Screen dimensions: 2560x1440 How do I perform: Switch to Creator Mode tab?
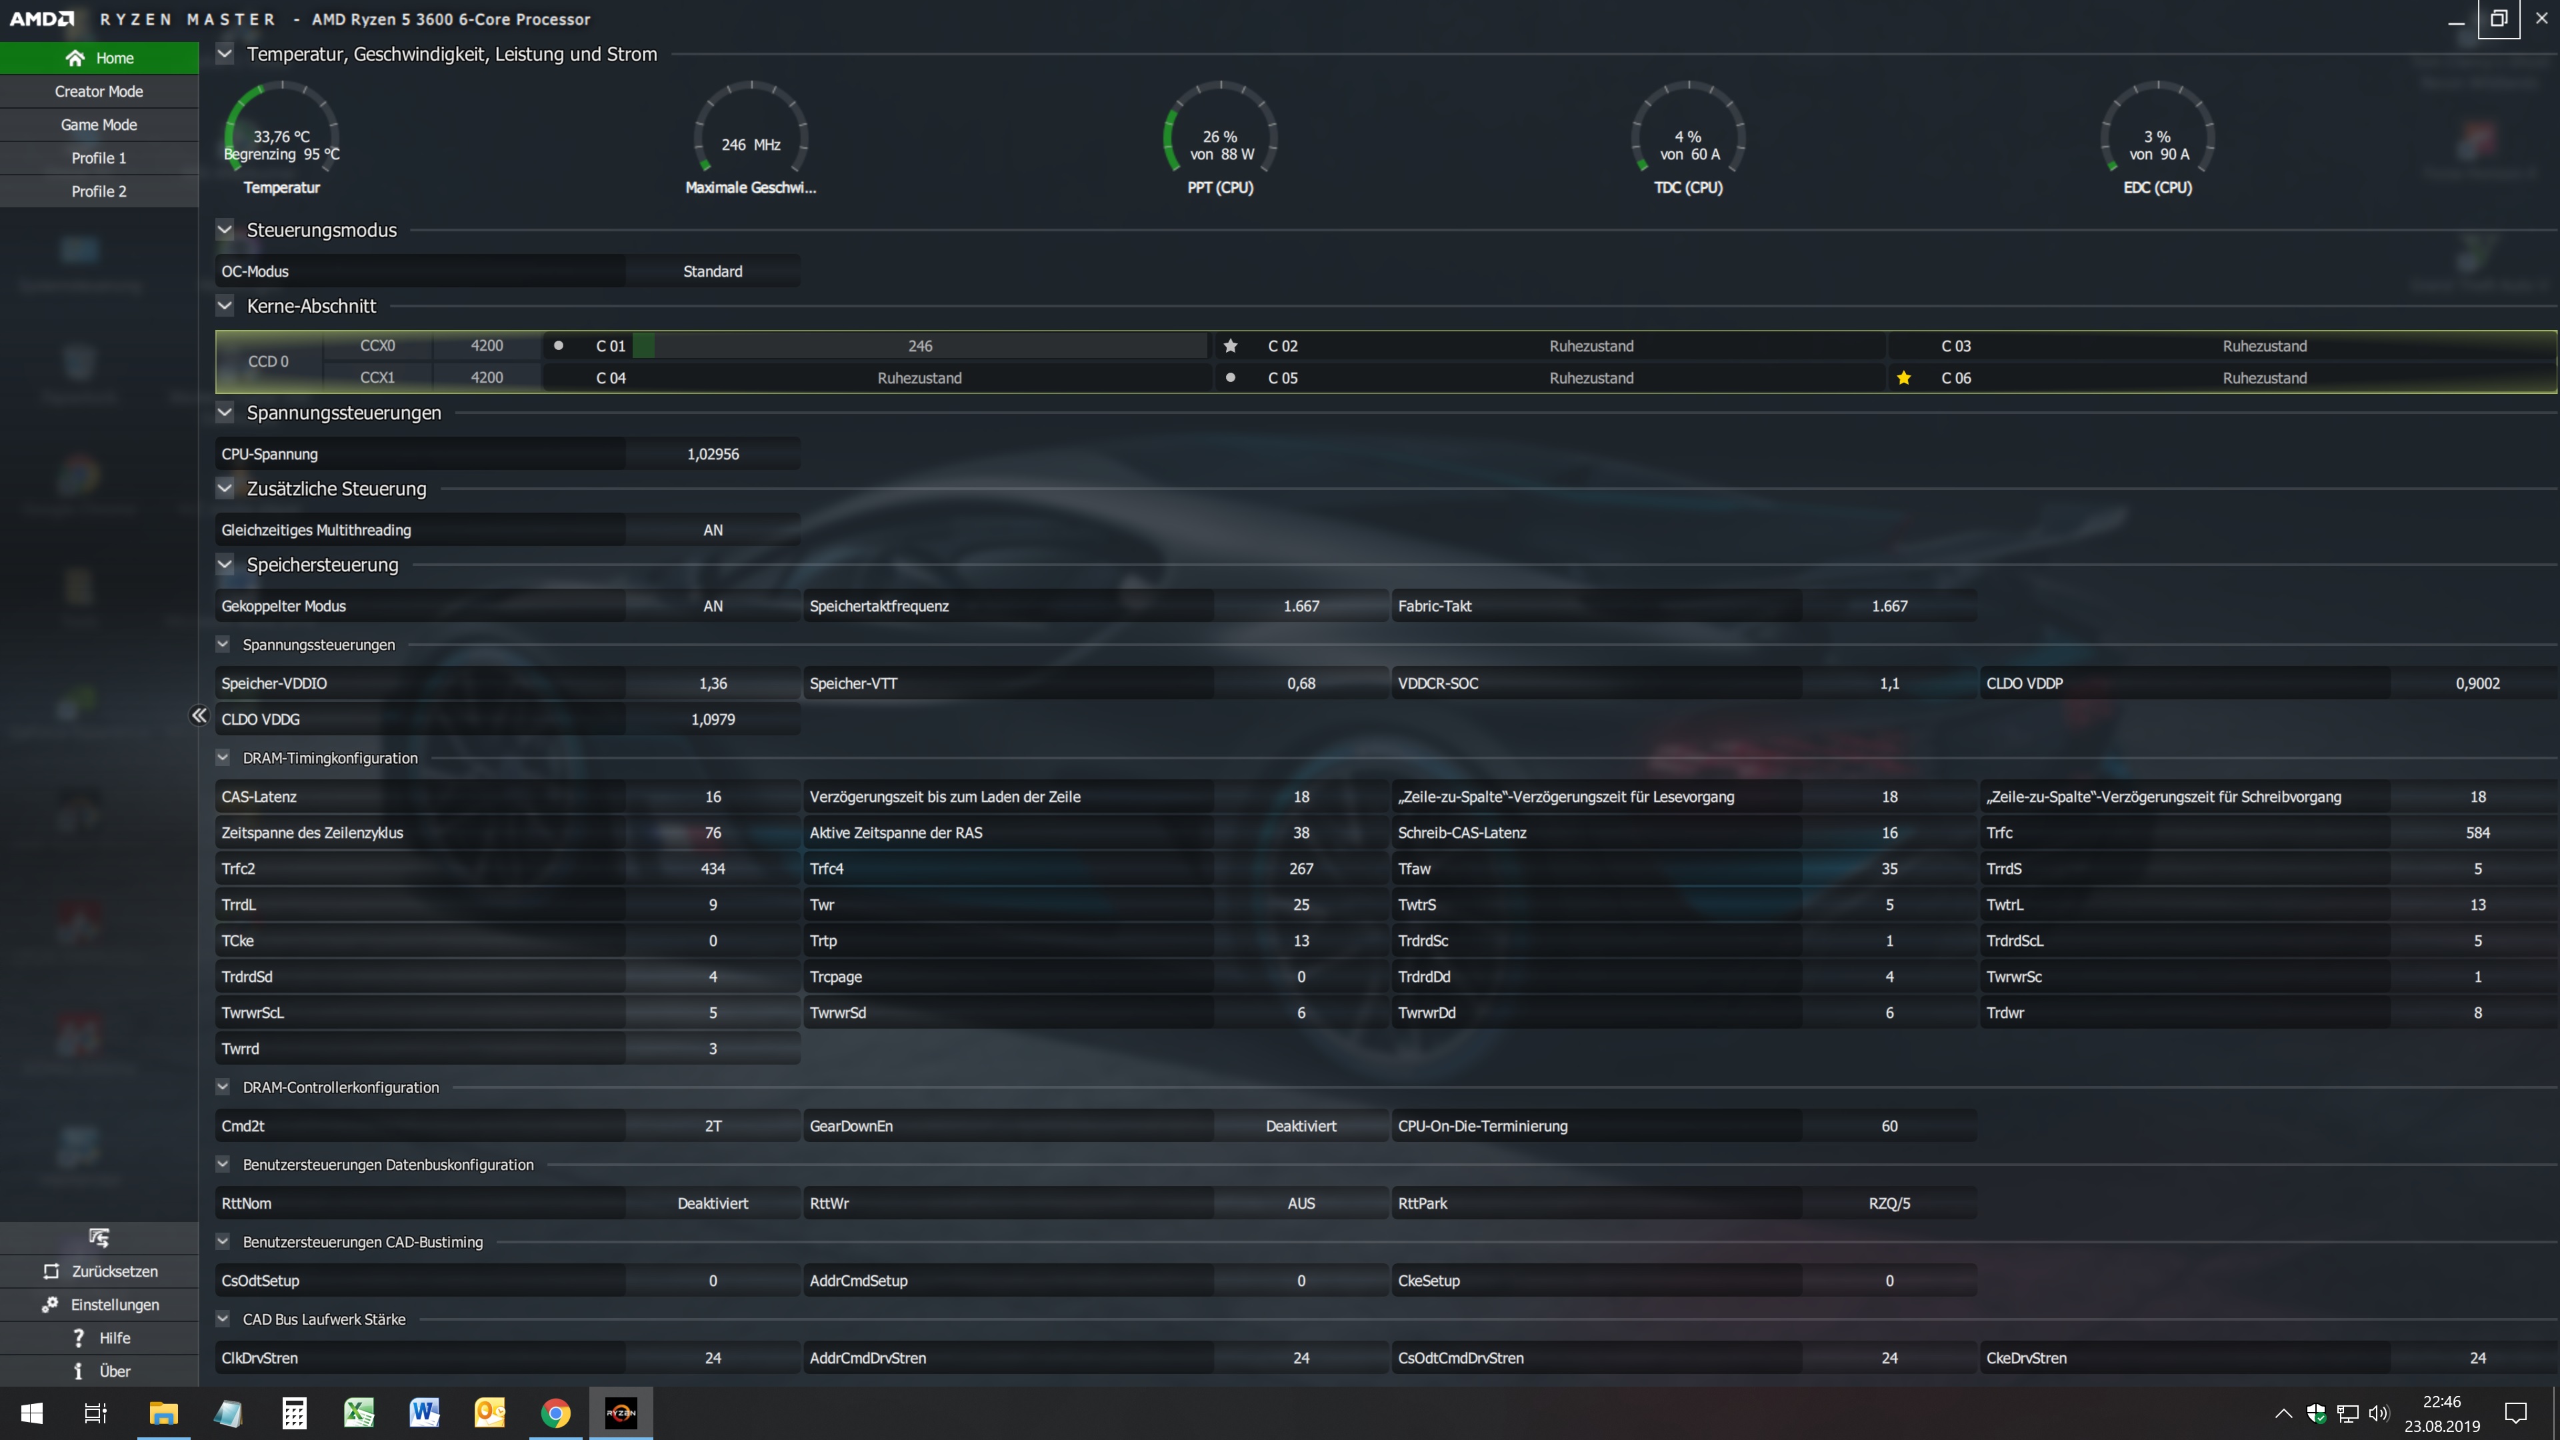point(99,91)
